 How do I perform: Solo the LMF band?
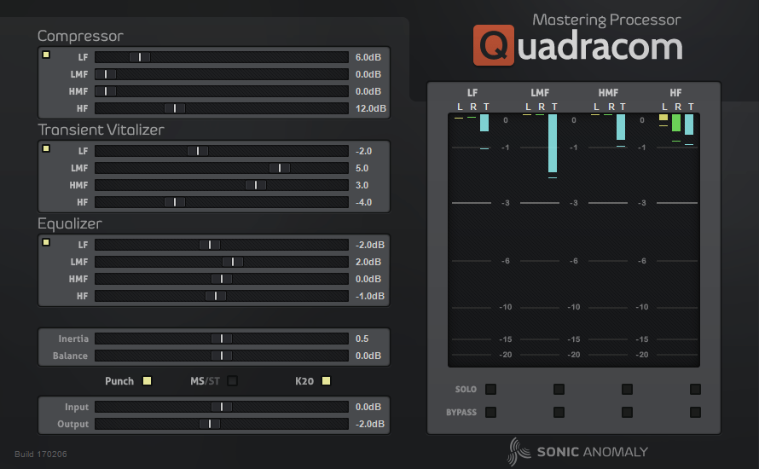coord(559,390)
